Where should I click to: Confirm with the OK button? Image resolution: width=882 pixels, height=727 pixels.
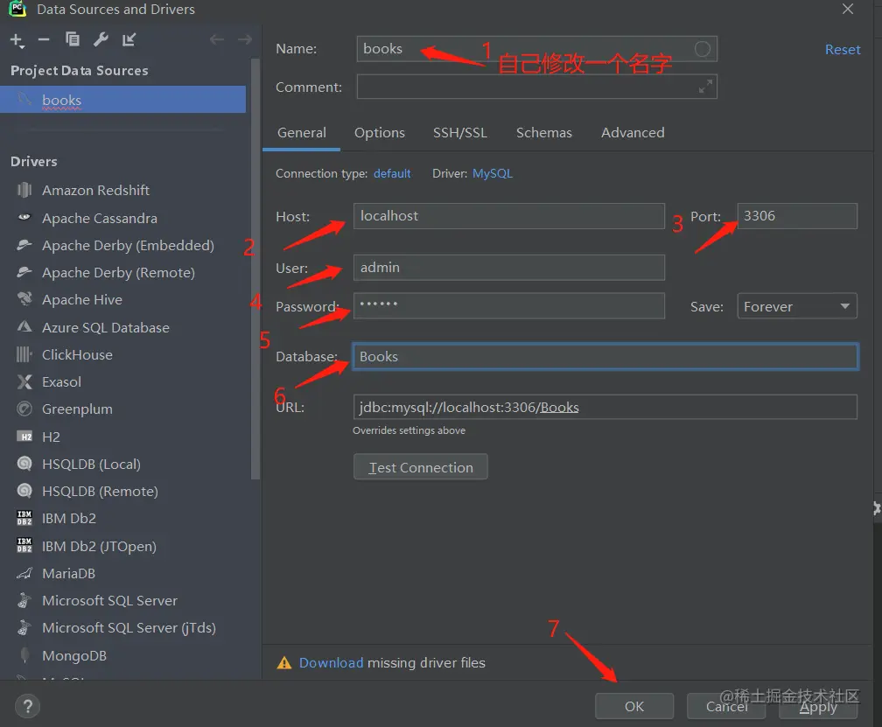point(633,706)
